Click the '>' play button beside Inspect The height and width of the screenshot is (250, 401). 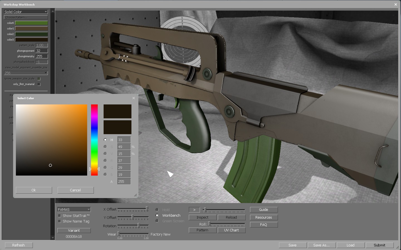click(194, 210)
